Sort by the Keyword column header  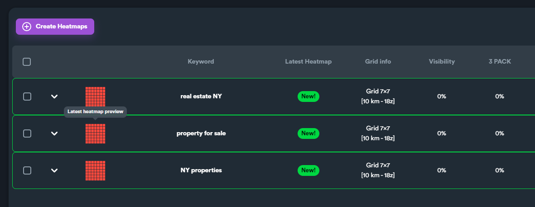[x=201, y=61]
